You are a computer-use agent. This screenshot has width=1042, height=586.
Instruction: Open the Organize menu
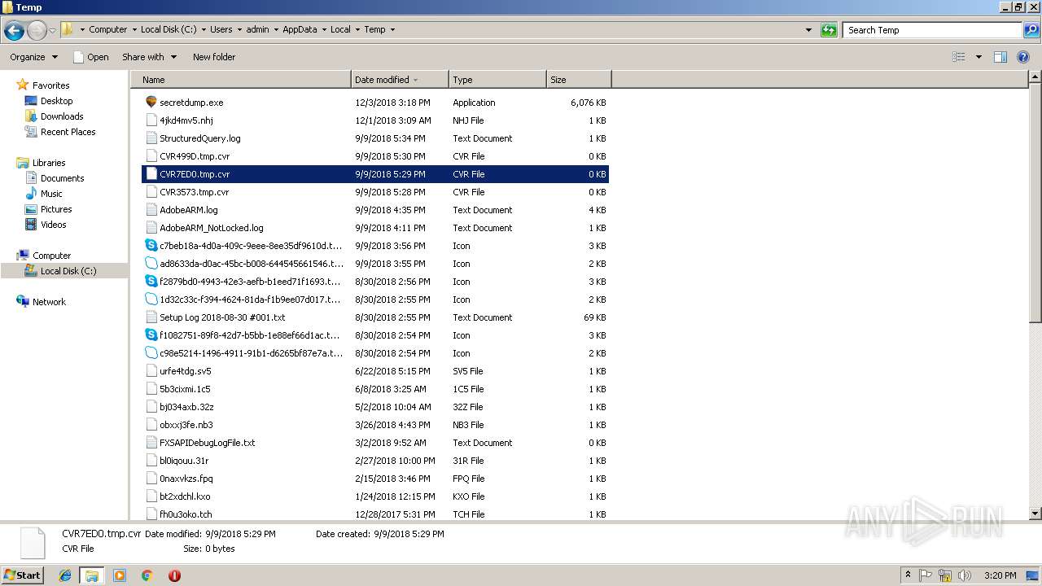click(33, 57)
